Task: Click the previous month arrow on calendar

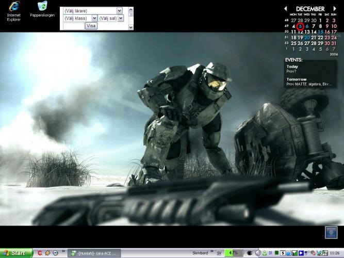Action: click(286, 9)
